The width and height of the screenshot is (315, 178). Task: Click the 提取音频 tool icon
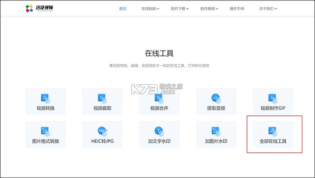216,98
